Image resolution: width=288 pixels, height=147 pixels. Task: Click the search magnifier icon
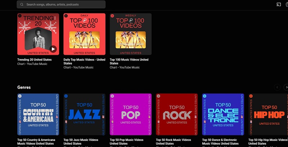[22, 4]
